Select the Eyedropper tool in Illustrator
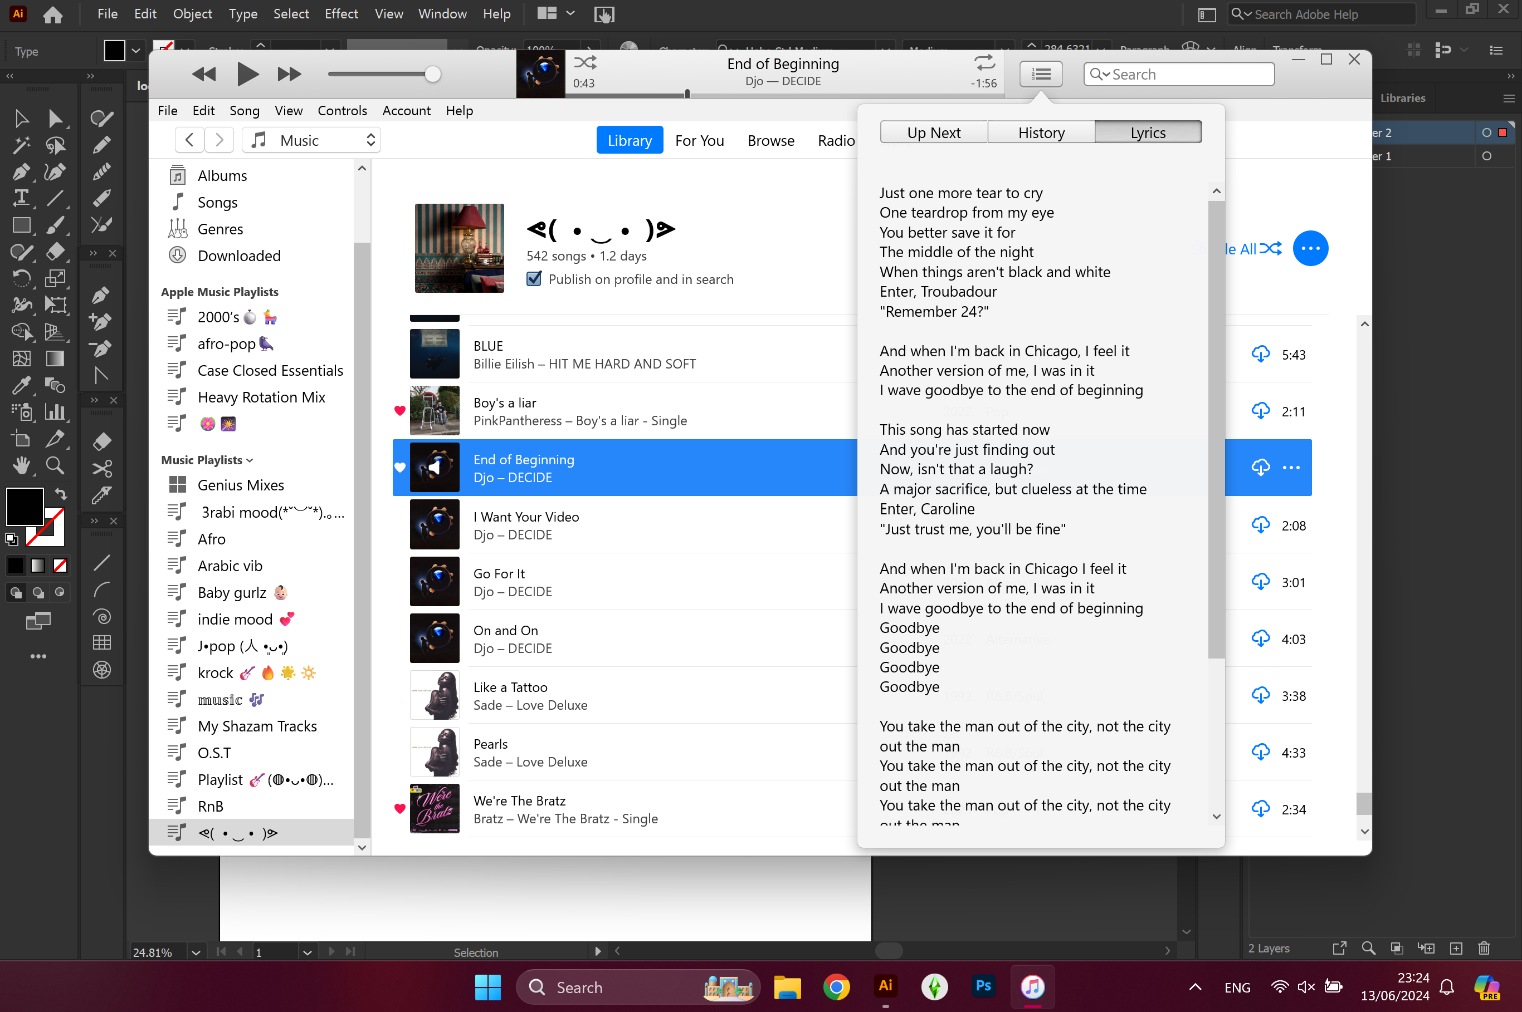 [21, 385]
